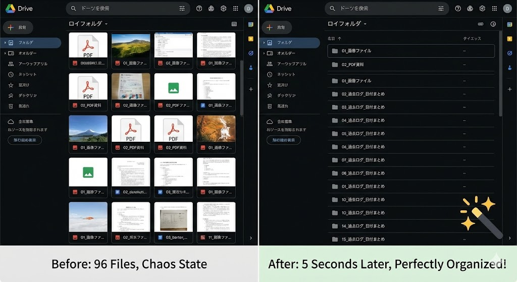The image size is (517, 282).
Task: Click the star icon in the right window sidebar
Action: [x=270, y=85]
